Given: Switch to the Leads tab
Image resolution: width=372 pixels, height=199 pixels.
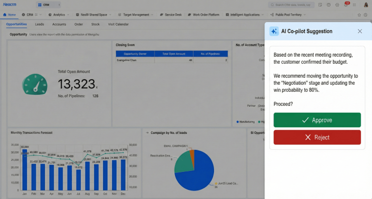Looking at the screenshot, I should [x=39, y=24].
